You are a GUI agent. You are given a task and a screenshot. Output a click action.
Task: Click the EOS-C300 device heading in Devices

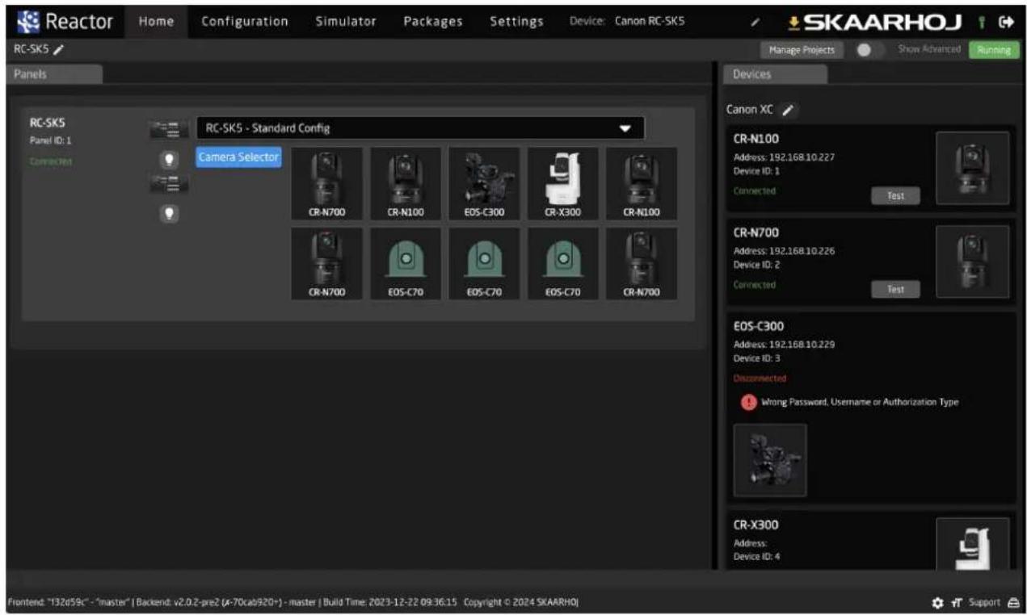pos(759,327)
